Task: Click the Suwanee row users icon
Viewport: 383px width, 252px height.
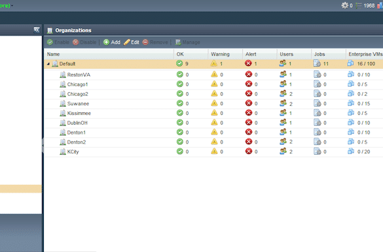Action: click(x=283, y=104)
